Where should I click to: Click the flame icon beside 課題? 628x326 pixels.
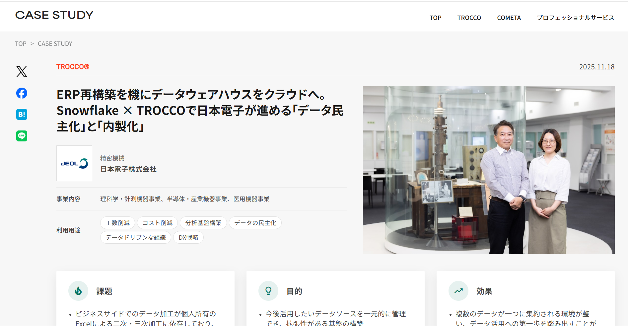click(x=78, y=291)
